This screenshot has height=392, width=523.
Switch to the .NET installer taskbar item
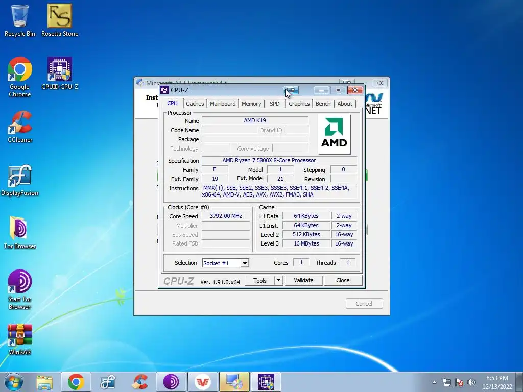234,382
